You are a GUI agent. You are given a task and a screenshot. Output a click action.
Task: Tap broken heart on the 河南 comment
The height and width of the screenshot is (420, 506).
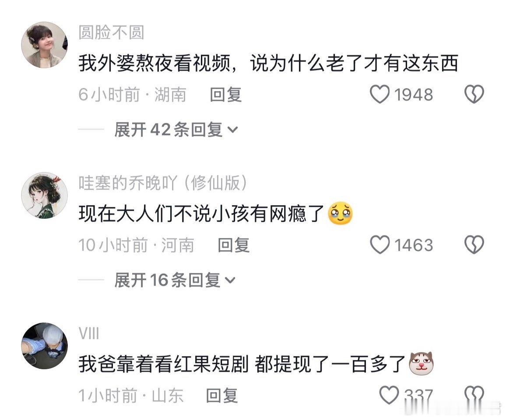[x=474, y=245]
